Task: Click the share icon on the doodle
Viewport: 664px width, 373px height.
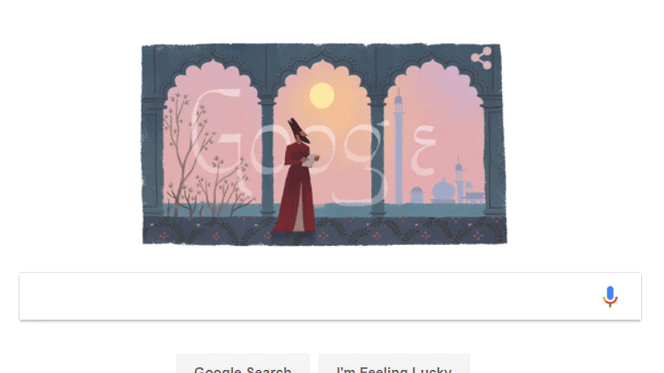Action: 481,58
